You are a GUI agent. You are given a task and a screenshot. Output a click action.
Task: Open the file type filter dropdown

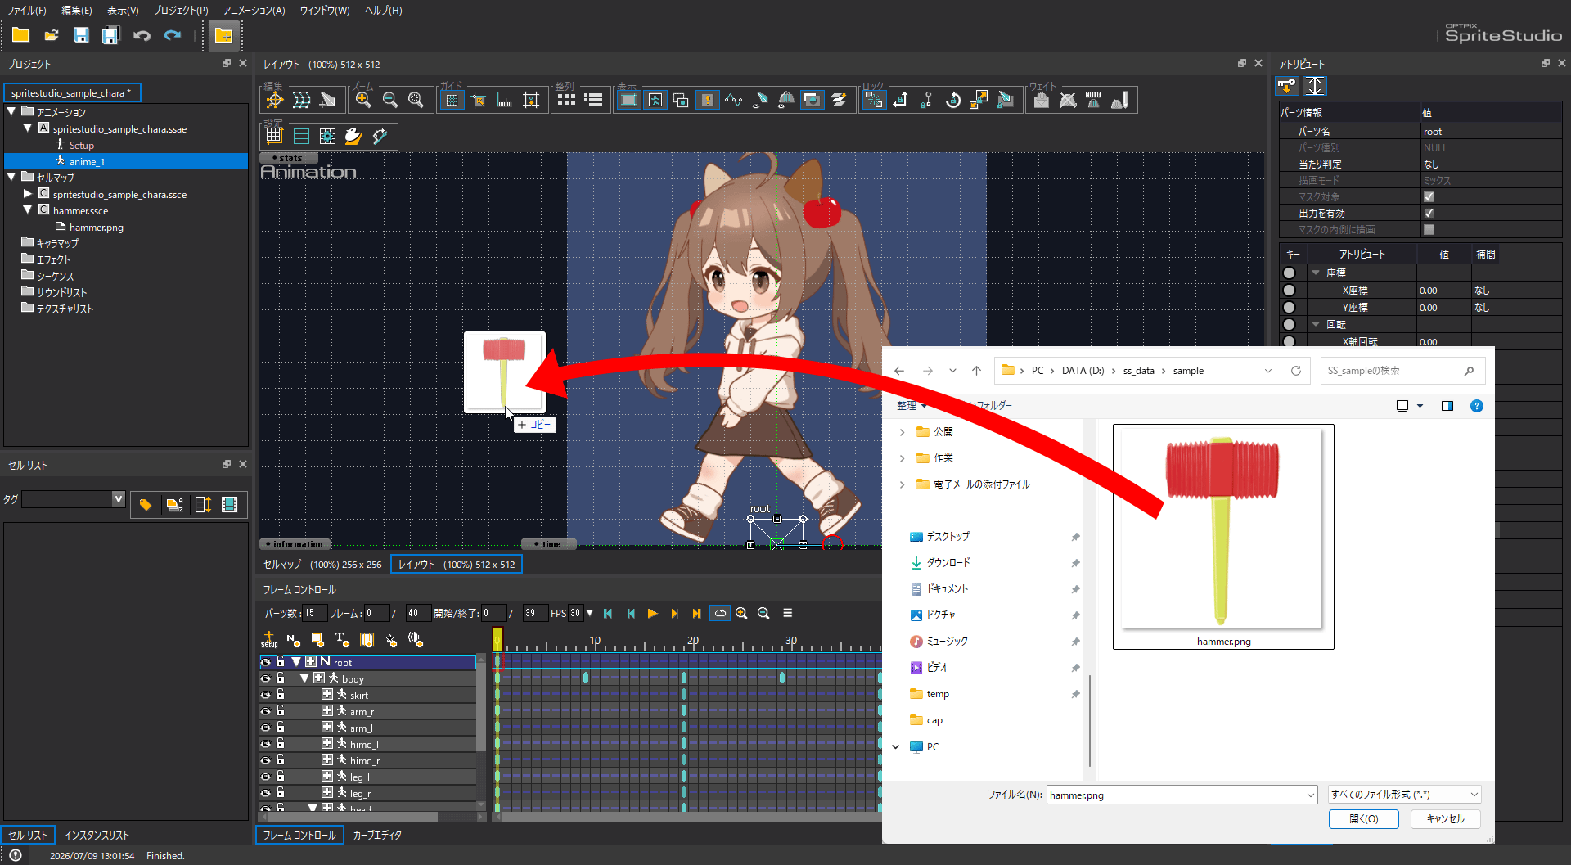[x=1404, y=794]
